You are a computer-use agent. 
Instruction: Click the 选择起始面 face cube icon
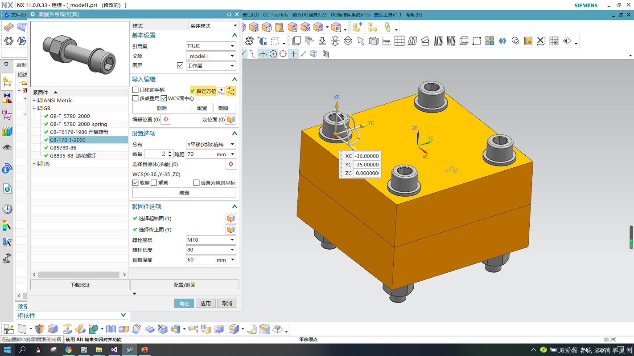[x=231, y=218]
